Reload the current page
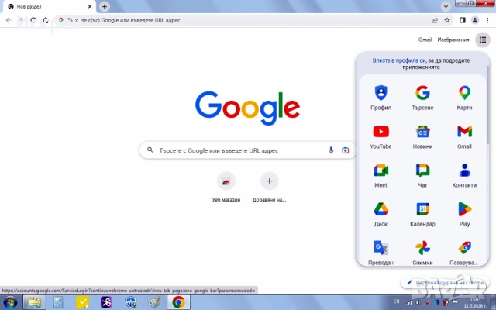Image resolution: width=496 pixels, height=310 pixels. (33, 20)
